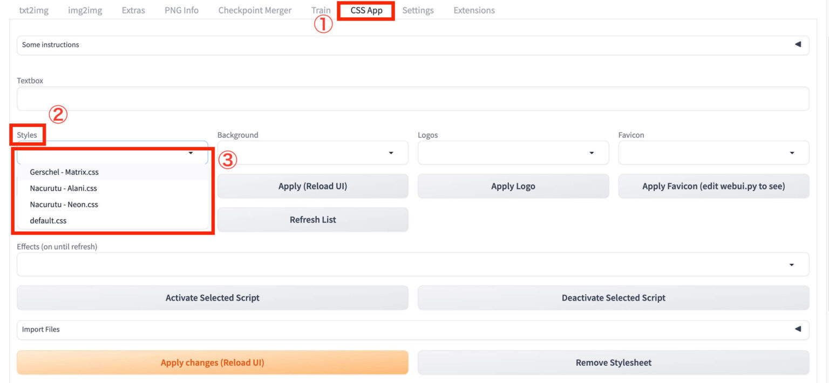Click Apply Favicon button

tap(714, 186)
